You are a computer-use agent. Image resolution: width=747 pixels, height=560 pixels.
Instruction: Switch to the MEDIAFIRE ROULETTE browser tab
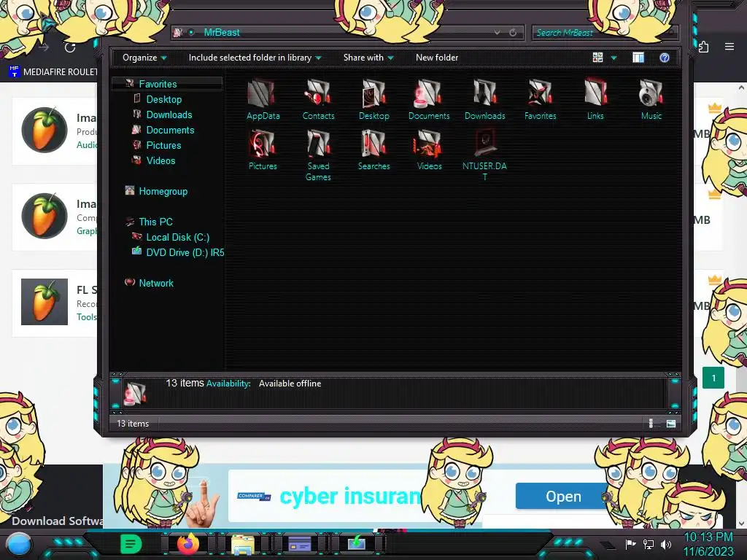coord(53,72)
